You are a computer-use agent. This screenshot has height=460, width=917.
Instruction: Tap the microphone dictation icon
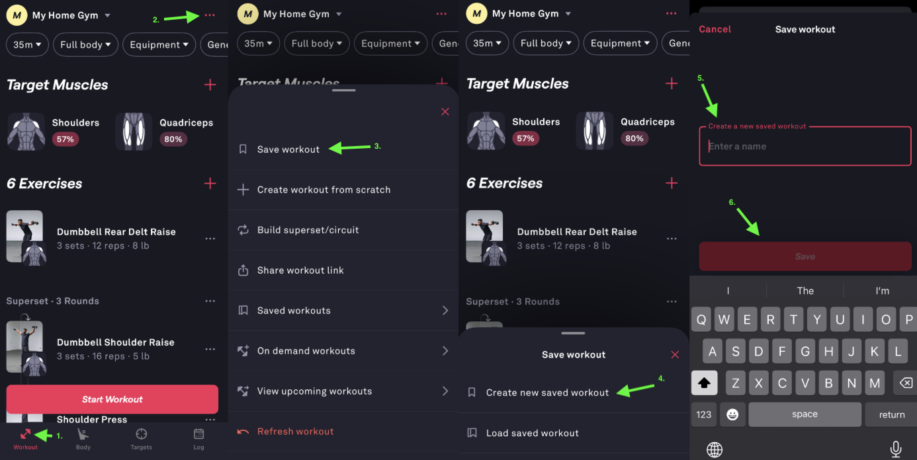[x=896, y=449]
